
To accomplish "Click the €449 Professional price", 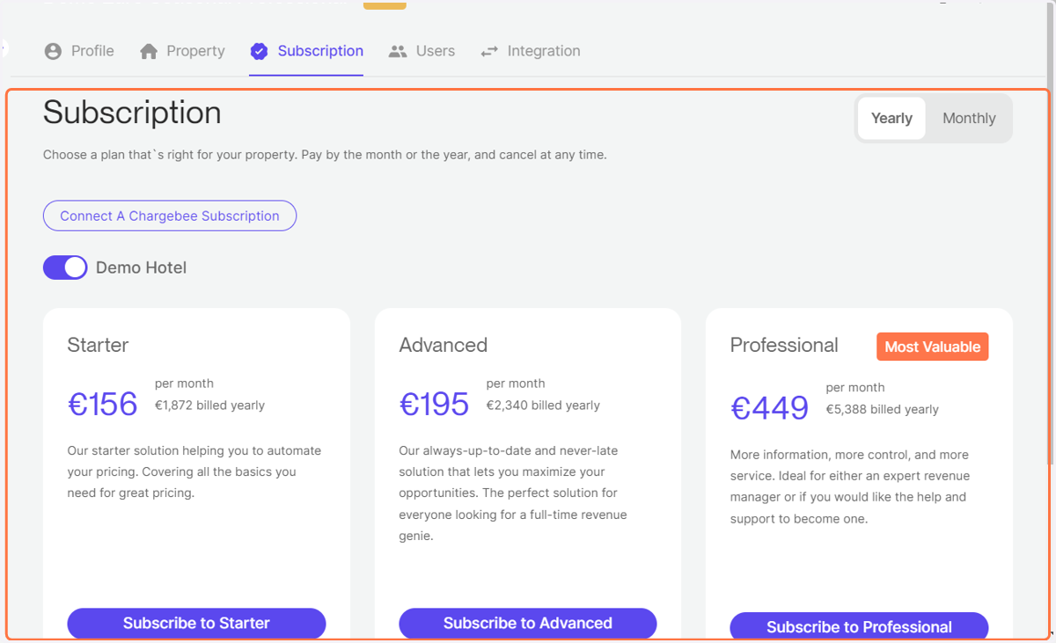I will (770, 407).
